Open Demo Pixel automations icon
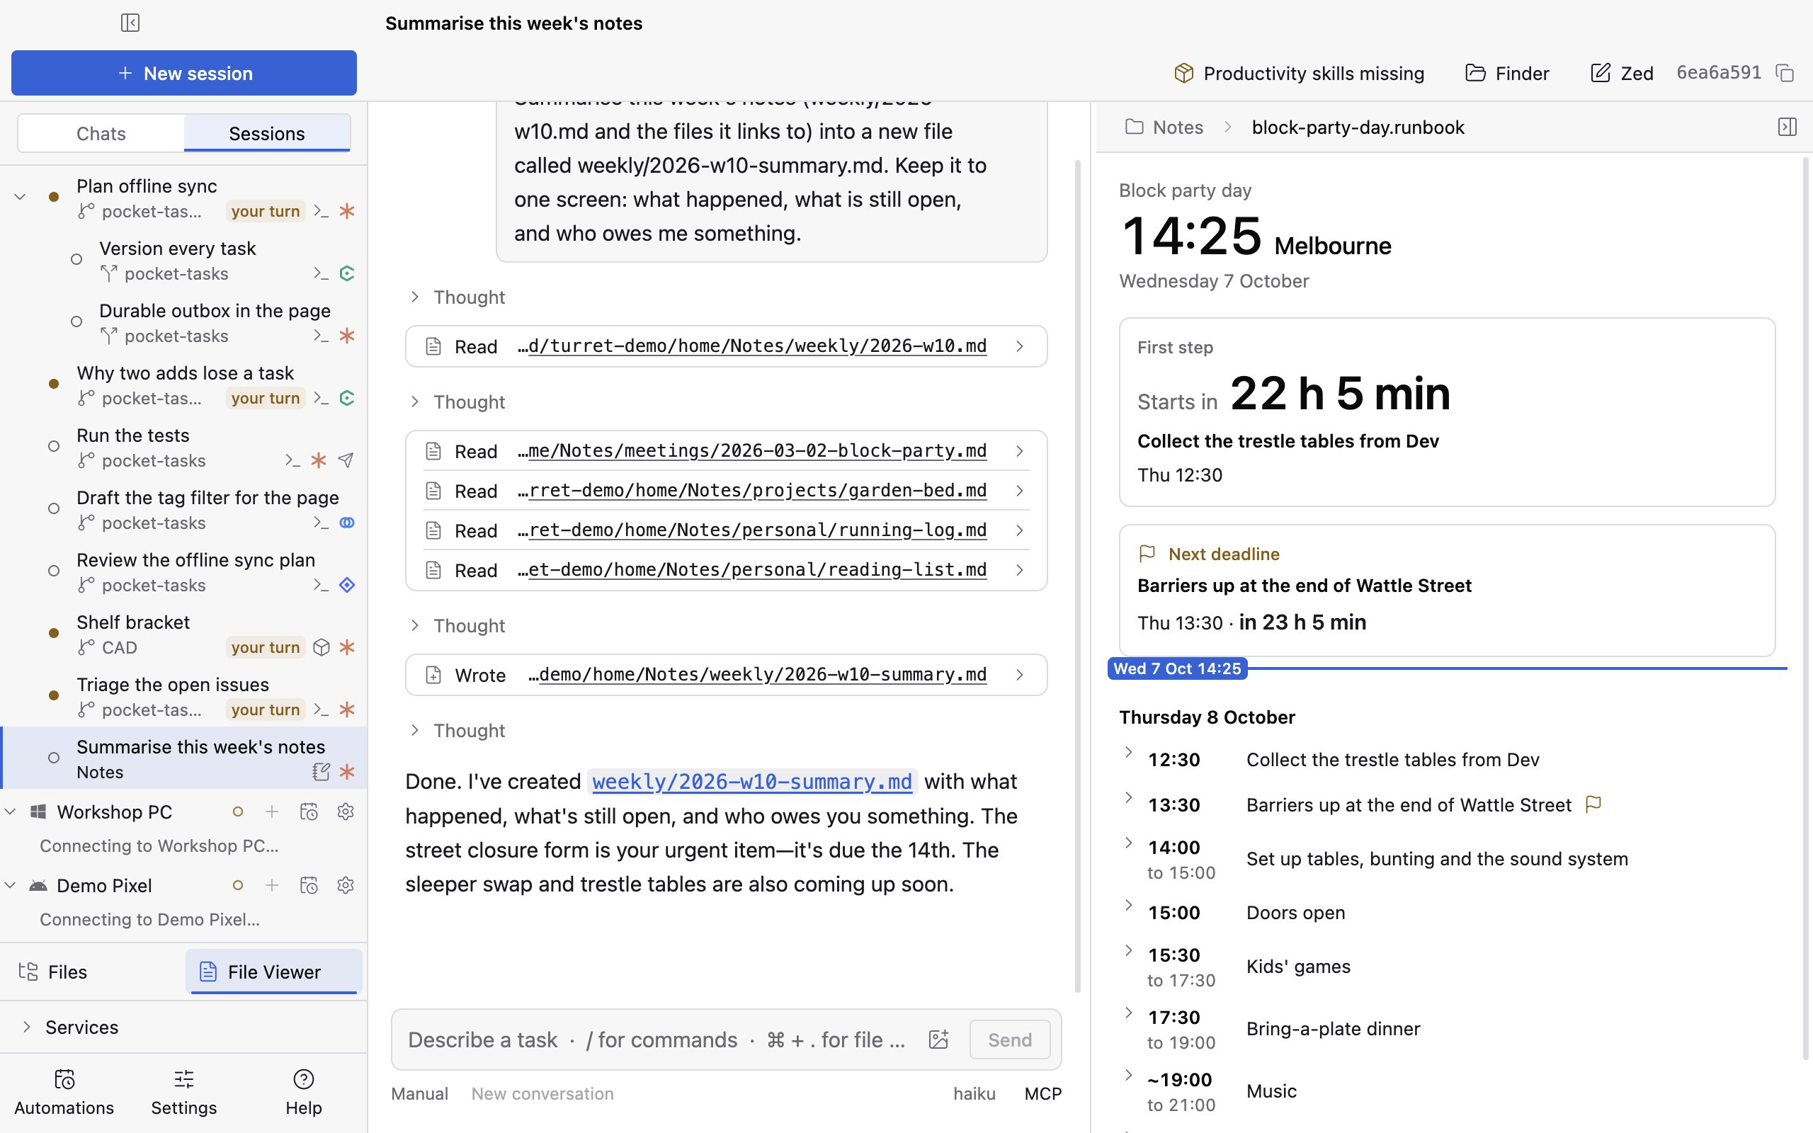The height and width of the screenshot is (1133, 1813). click(309, 885)
